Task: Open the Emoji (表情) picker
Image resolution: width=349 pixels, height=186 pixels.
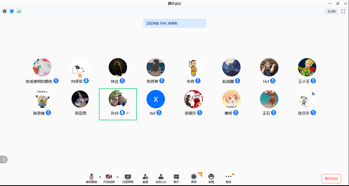Action: pyautogui.click(x=211, y=177)
